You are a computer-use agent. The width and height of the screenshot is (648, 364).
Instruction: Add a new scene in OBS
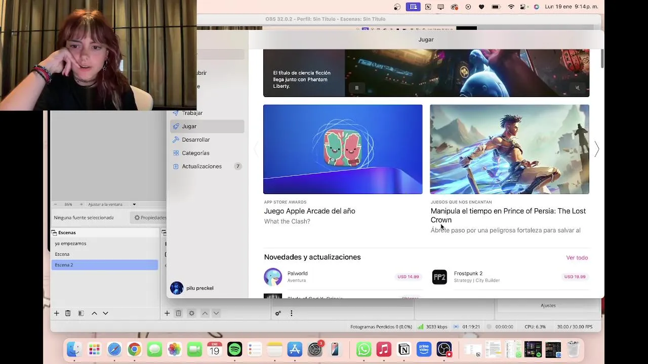57,313
